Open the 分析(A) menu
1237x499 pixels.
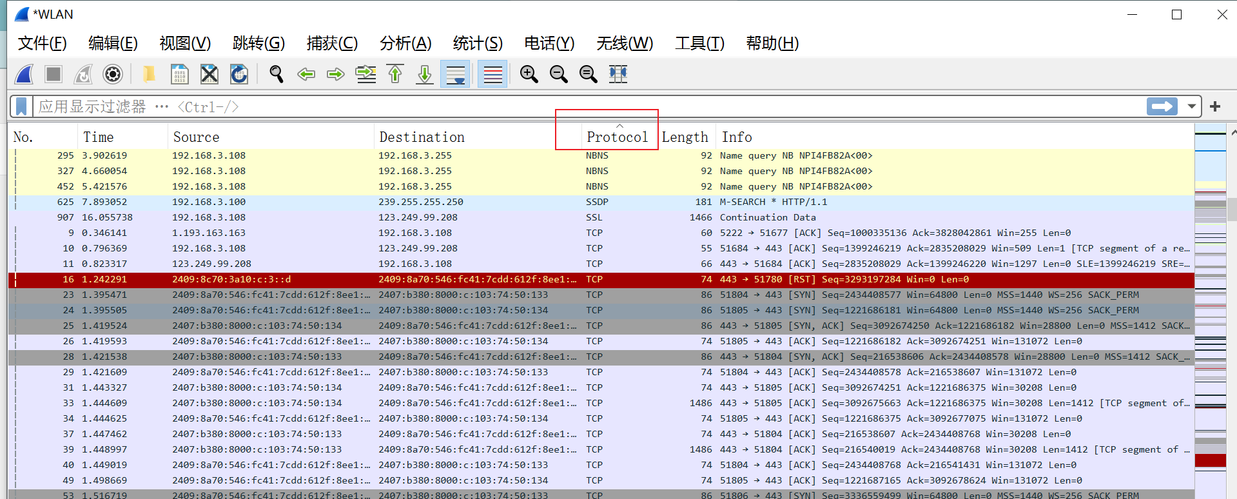point(405,43)
